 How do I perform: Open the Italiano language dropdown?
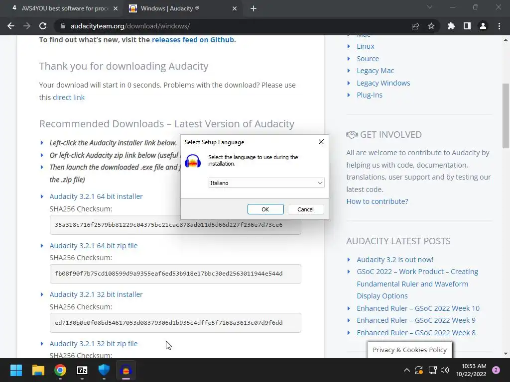coord(266,183)
